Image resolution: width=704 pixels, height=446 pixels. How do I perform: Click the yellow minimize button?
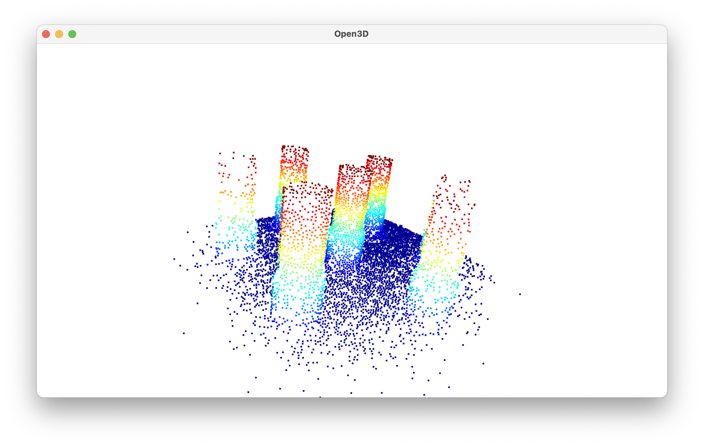[59, 34]
